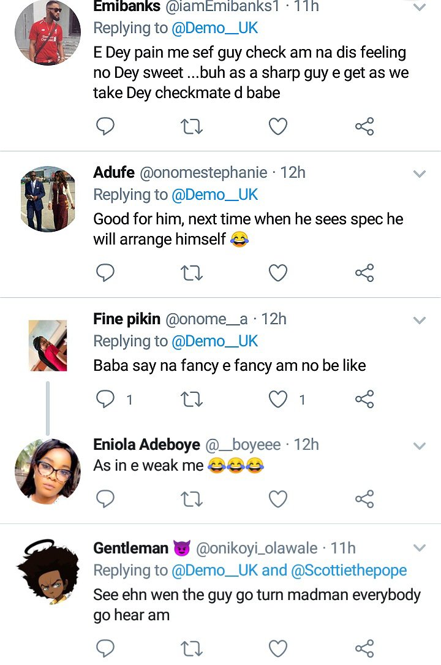Open the @Scottiethepope mention link
441x665 pixels.
click(x=348, y=570)
